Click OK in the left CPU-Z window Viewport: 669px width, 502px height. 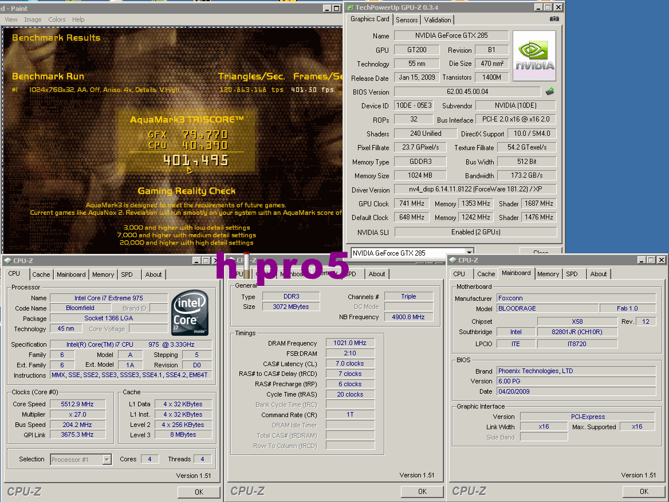click(x=199, y=492)
